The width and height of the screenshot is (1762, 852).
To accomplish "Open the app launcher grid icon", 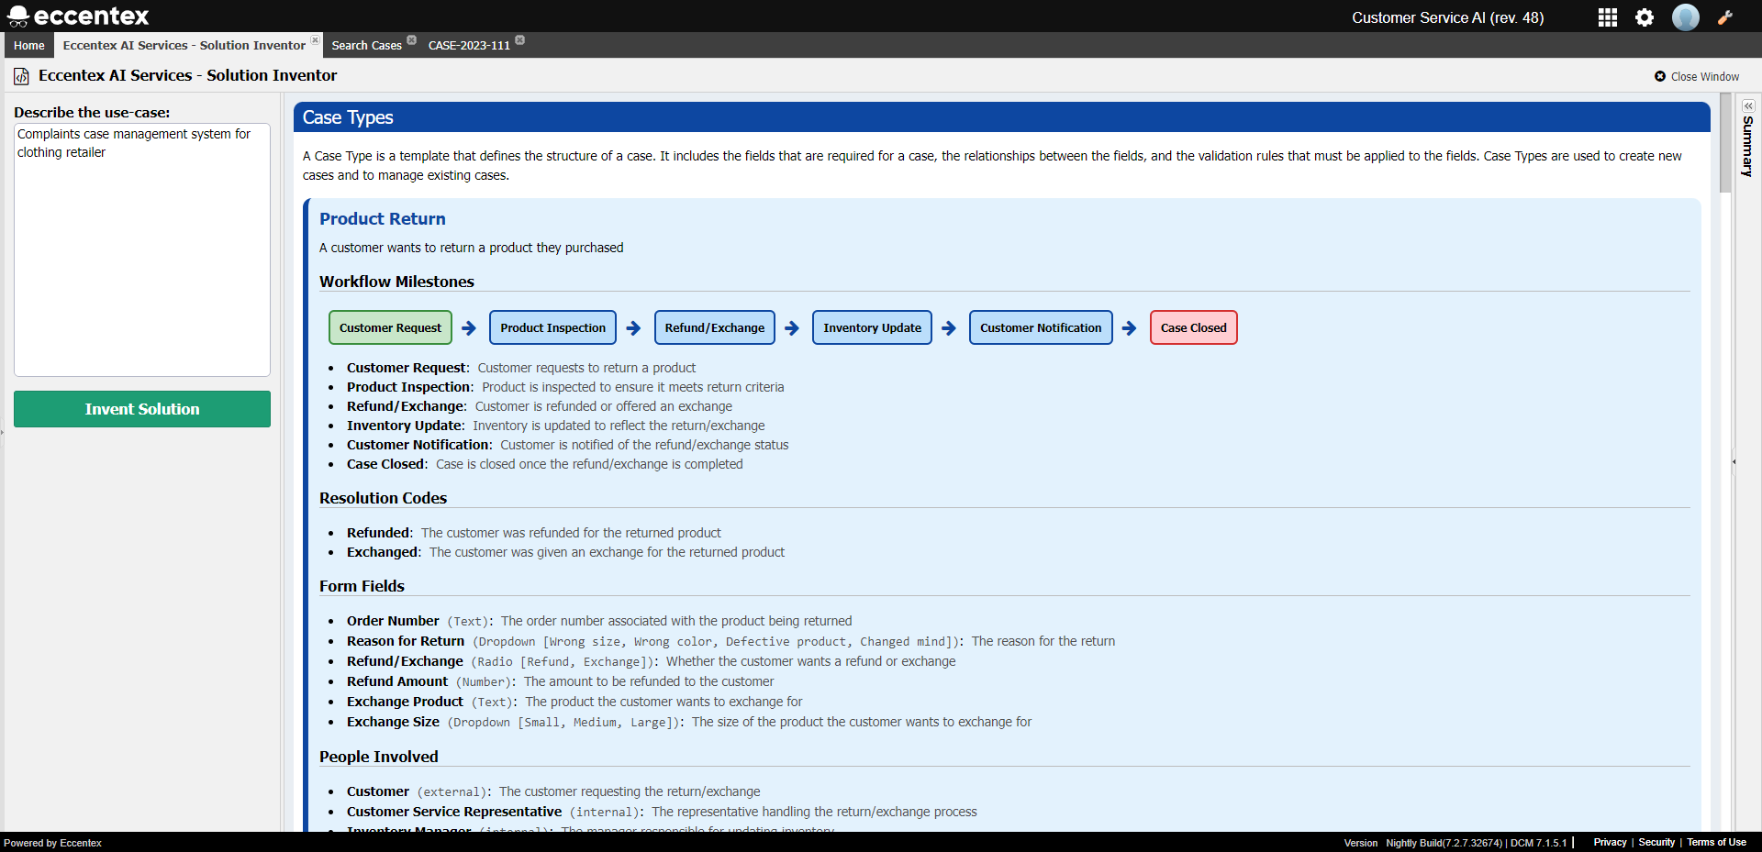I will coord(1608,17).
